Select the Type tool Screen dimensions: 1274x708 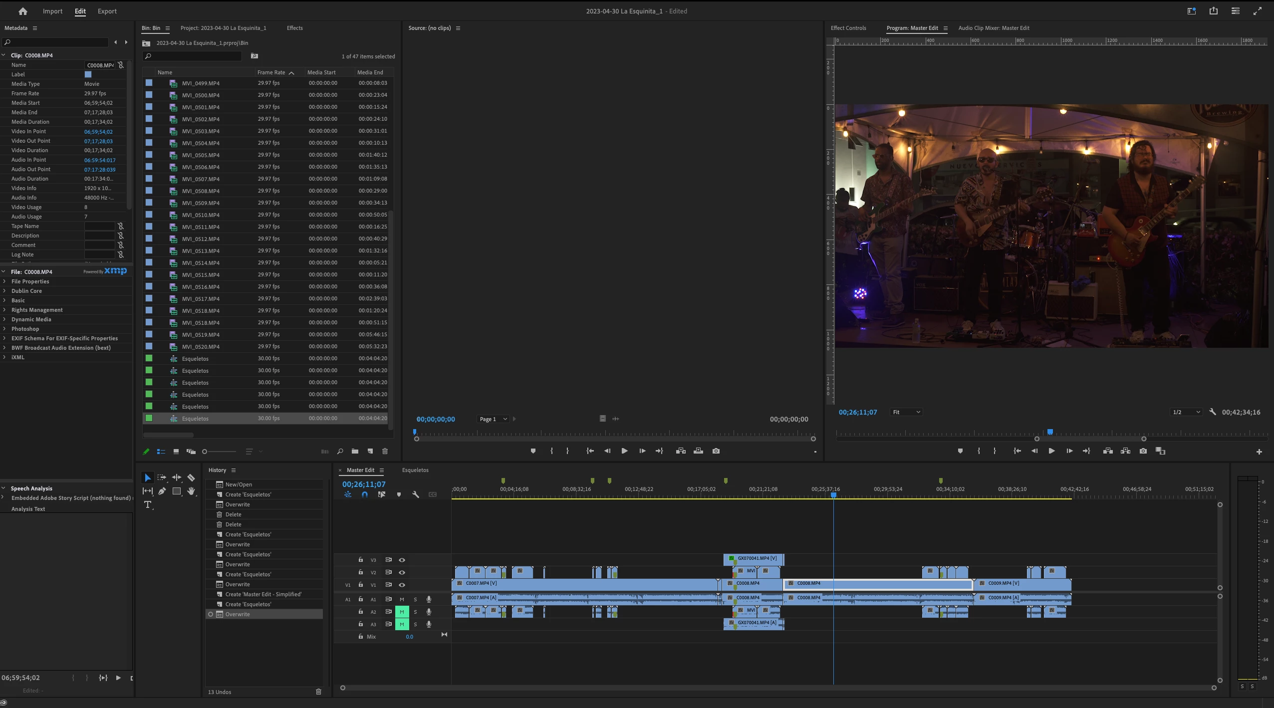[x=148, y=504]
